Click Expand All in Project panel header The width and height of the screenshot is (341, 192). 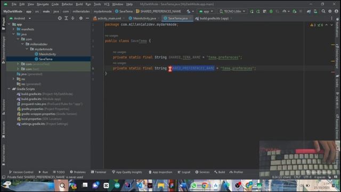[x=66, y=18]
